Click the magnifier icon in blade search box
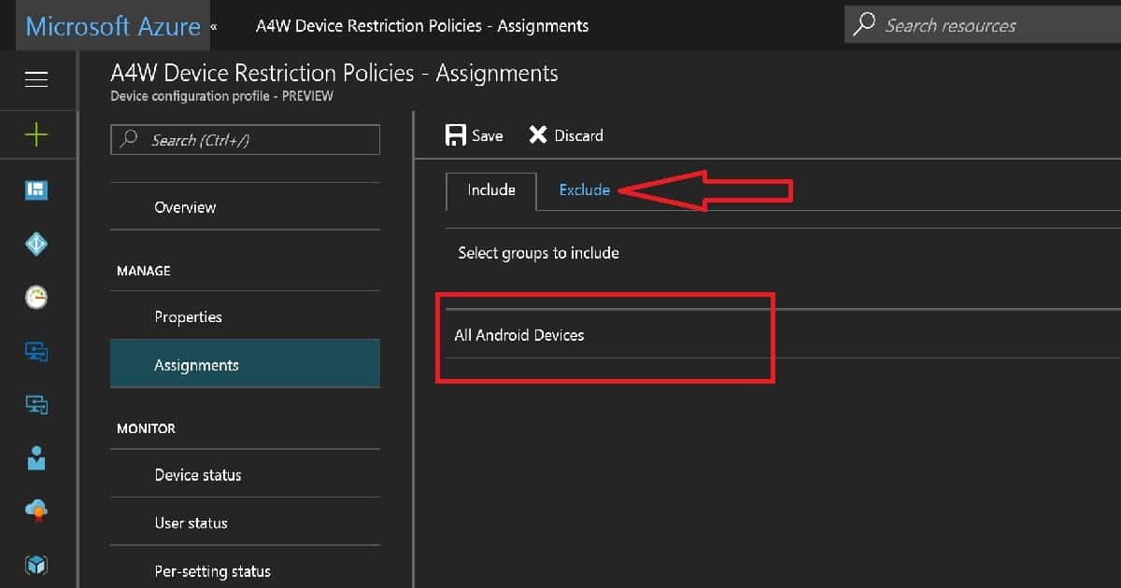Screen dimensions: 1121x588 131,140
